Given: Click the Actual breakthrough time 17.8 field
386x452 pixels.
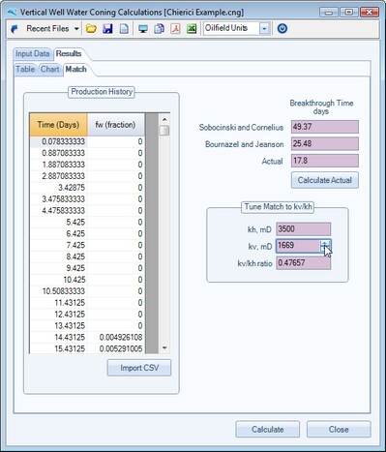Looking at the screenshot, I should click(x=325, y=161).
